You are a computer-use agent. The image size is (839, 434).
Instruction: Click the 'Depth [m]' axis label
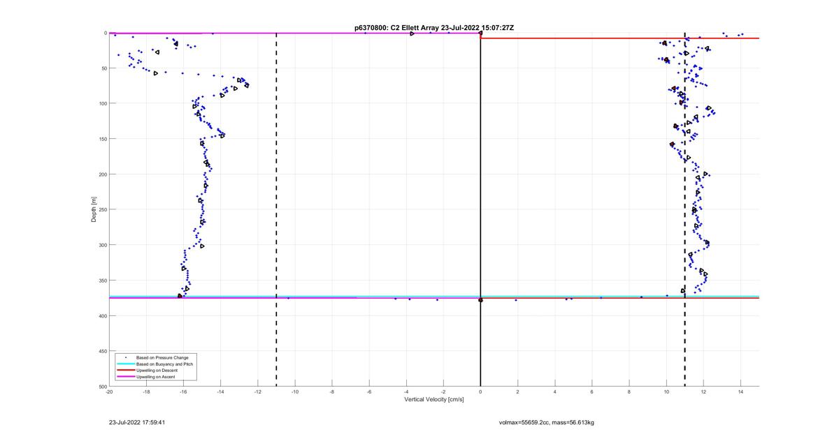[93, 209]
